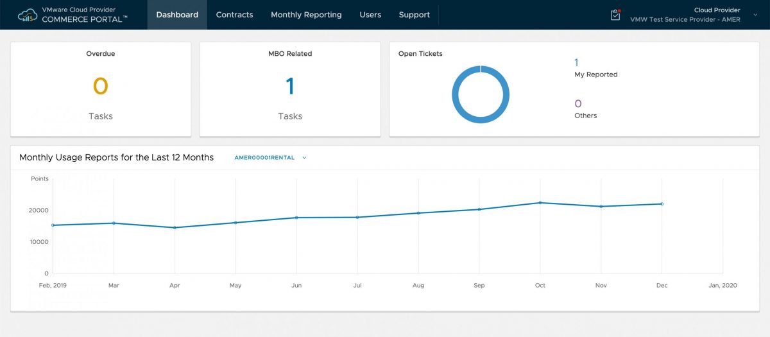The image size is (770, 337).
Task: Open the Support section
Action: 414,15
